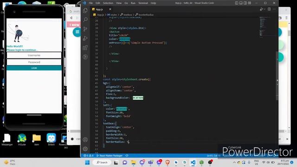Click the weather widget on taskbar
The width and height of the screenshot is (297, 167).
(10, 162)
